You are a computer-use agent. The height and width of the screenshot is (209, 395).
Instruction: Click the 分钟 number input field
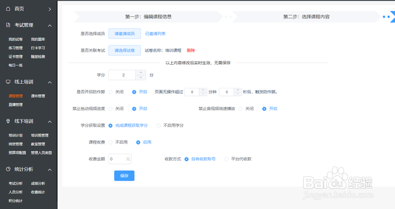[x=192, y=92]
